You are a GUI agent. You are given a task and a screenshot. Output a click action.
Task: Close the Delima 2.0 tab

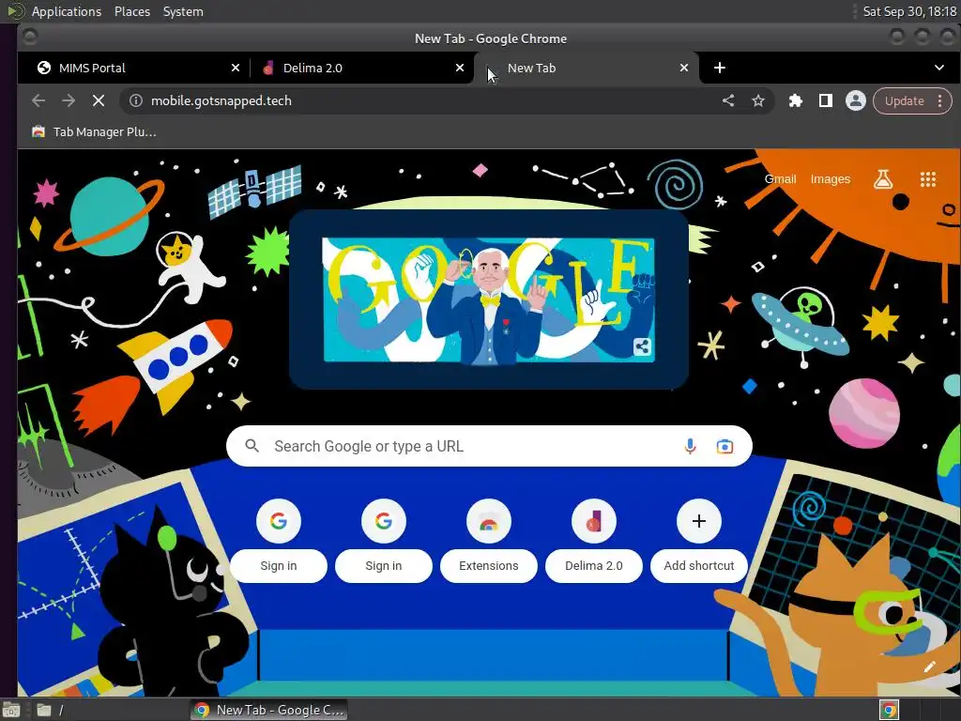click(460, 68)
